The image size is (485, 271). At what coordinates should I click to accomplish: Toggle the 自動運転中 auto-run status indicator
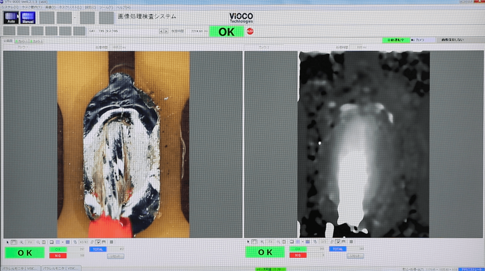click(396, 40)
